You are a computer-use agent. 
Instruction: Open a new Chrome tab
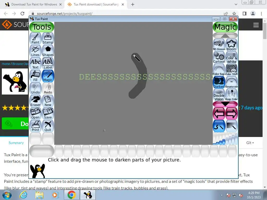tap(133, 4)
